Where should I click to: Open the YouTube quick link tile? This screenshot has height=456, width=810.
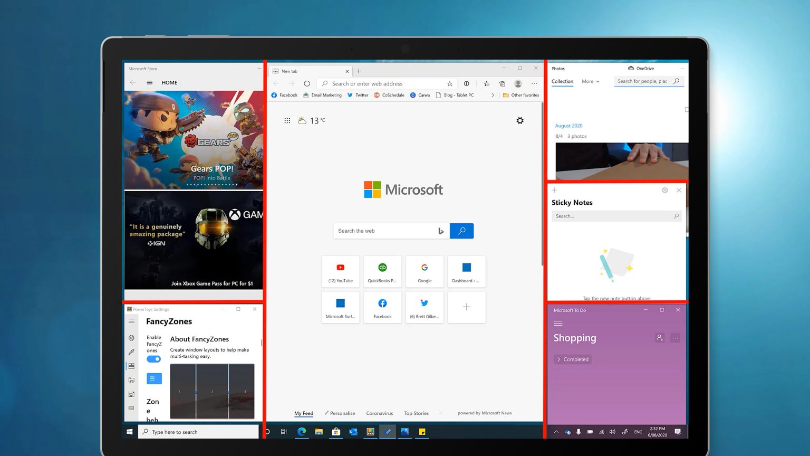pyautogui.click(x=341, y=271)
